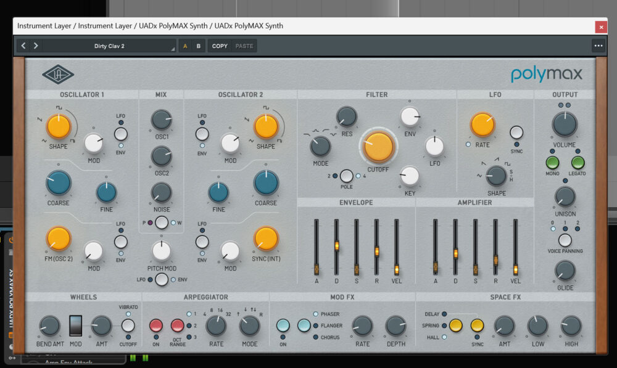This screenshot has height=368, width=617.
Task: Click the PITCH MOD knob
Action: [161, 251]
